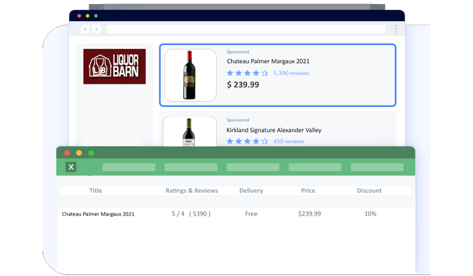
Task: Click the $ 239.99 price on product card
Action: (243, 85)
